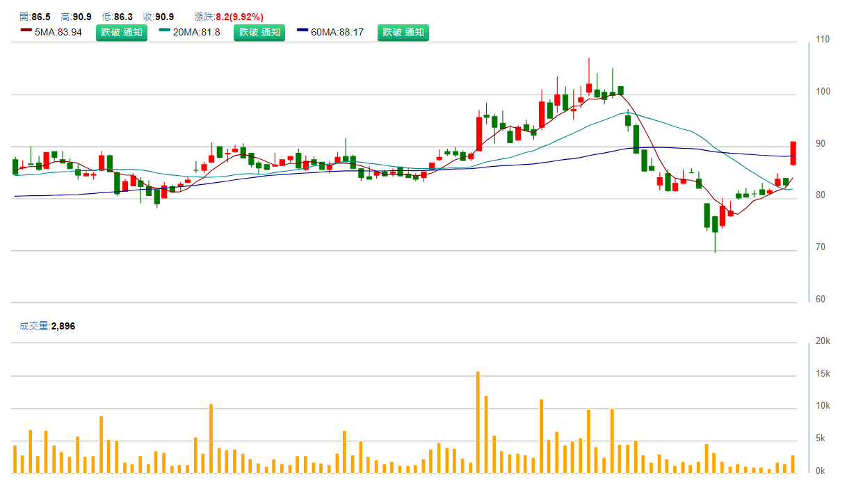Viewport: 847px width, 483px height.
Task: Click the 跌破 通知 button beside 60MA
Action: (403, 32)
